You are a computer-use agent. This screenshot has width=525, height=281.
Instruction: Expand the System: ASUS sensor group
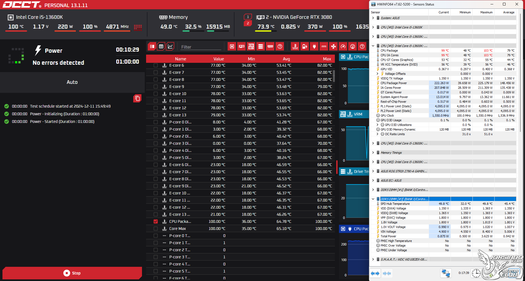373,18
